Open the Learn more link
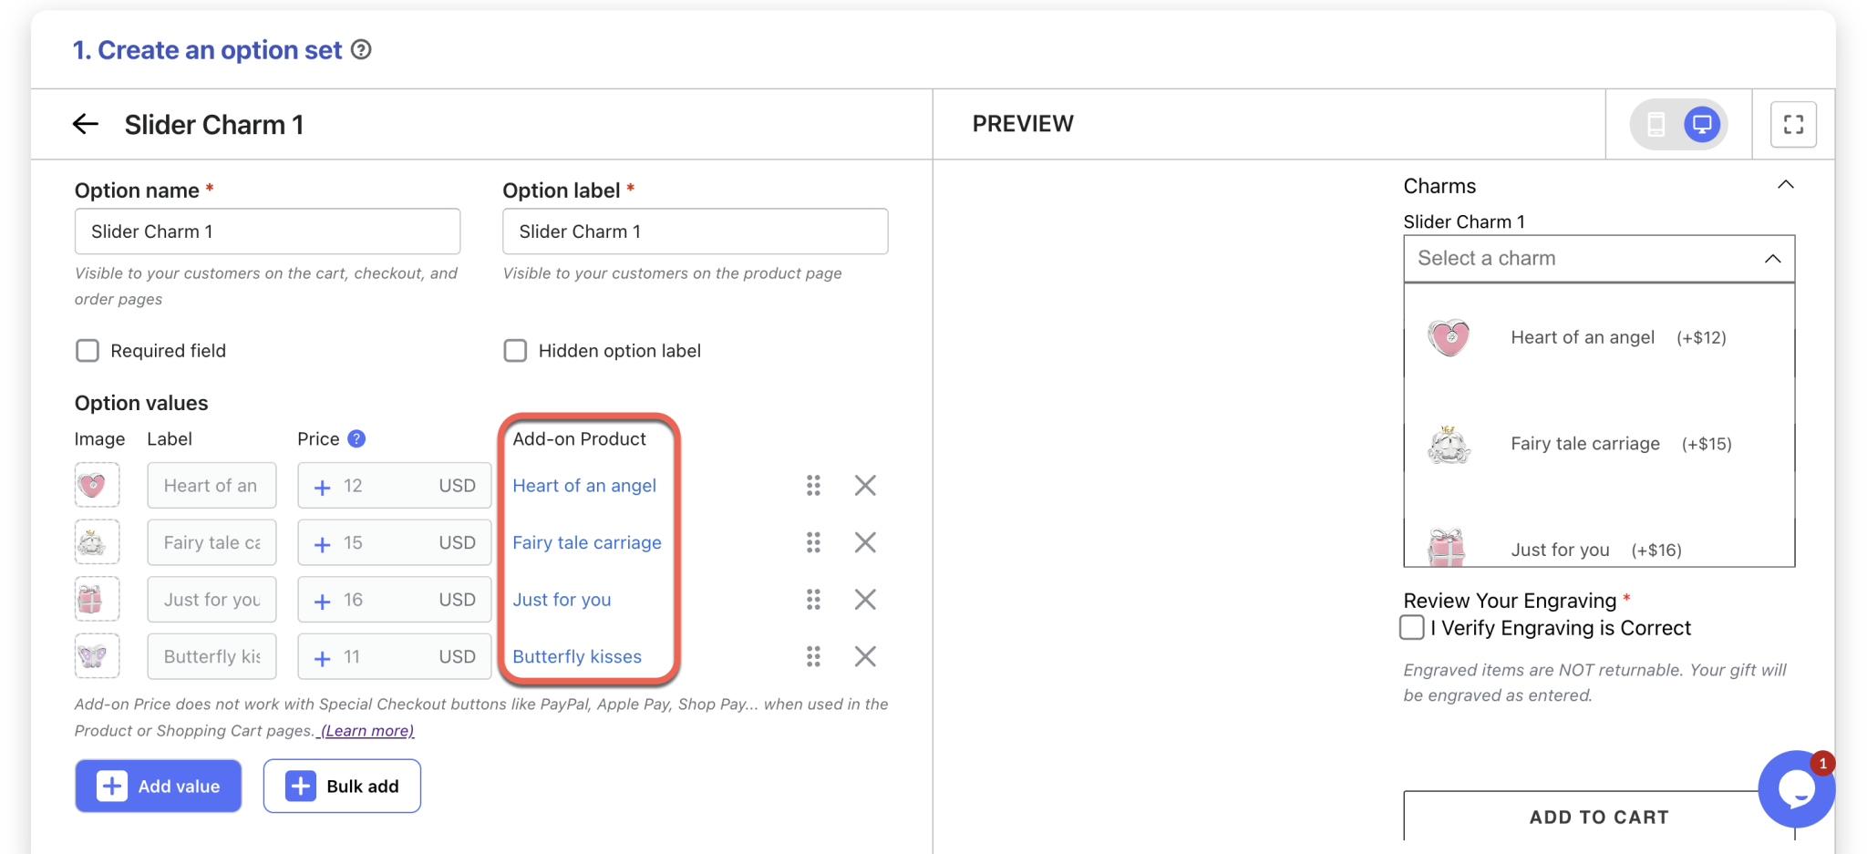This screenshot has height=854, width=1867. (x=364, y=729)
